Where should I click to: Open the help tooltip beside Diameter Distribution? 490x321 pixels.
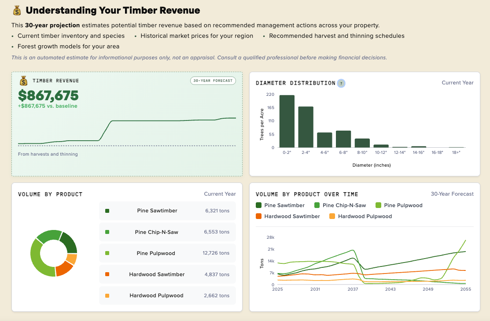[x=340, y=83]
